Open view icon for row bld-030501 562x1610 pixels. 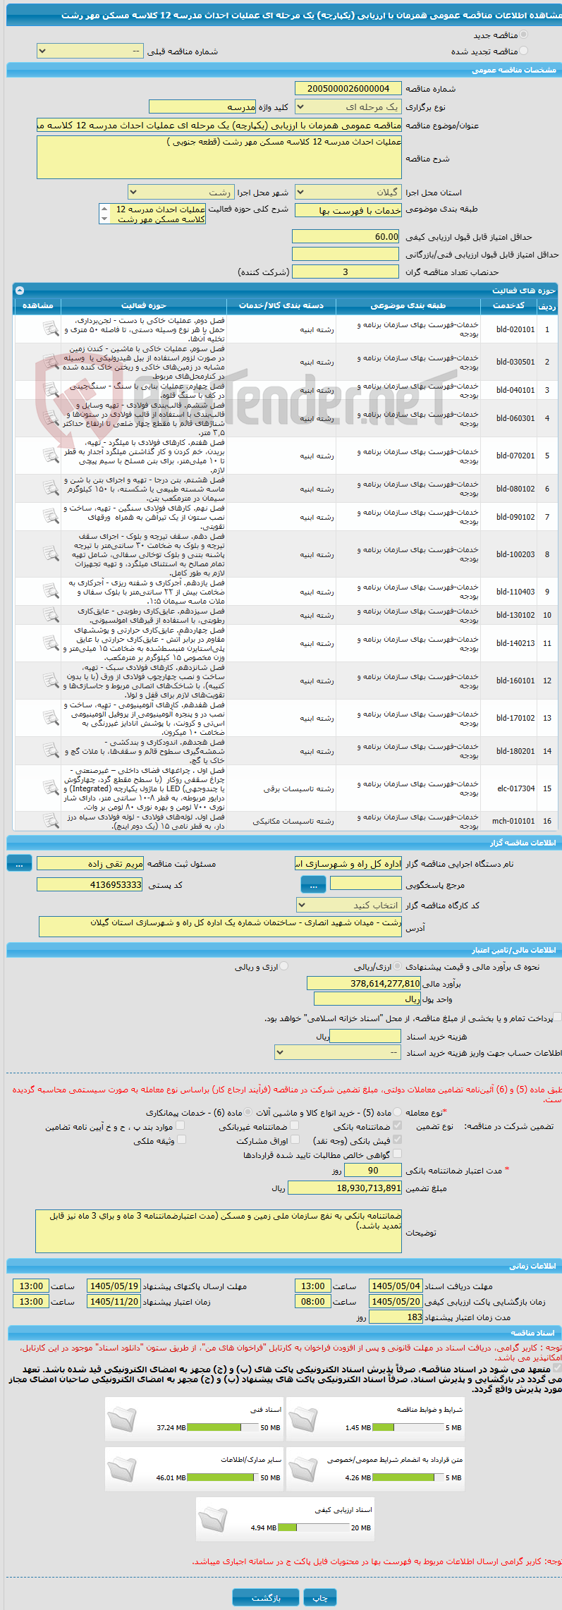(51, 362)
